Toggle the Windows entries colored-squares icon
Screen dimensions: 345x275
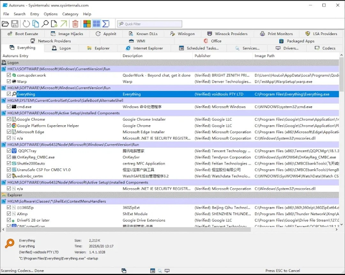click(87, 24)
